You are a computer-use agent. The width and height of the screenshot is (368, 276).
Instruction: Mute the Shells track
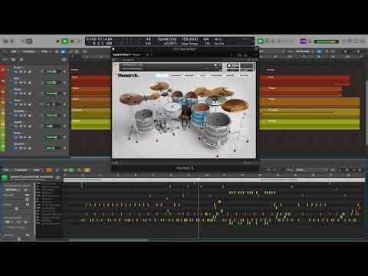pos(21,137)
